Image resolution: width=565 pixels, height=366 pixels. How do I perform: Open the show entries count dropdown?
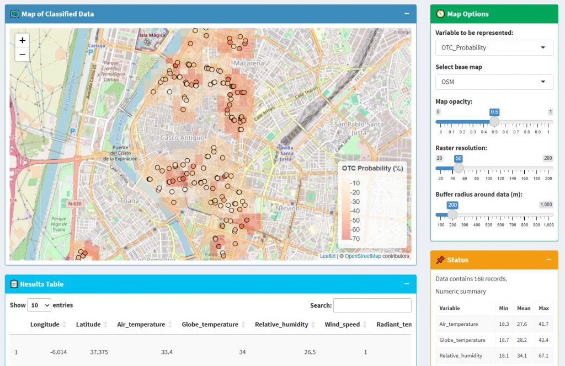tap(39, 305)
